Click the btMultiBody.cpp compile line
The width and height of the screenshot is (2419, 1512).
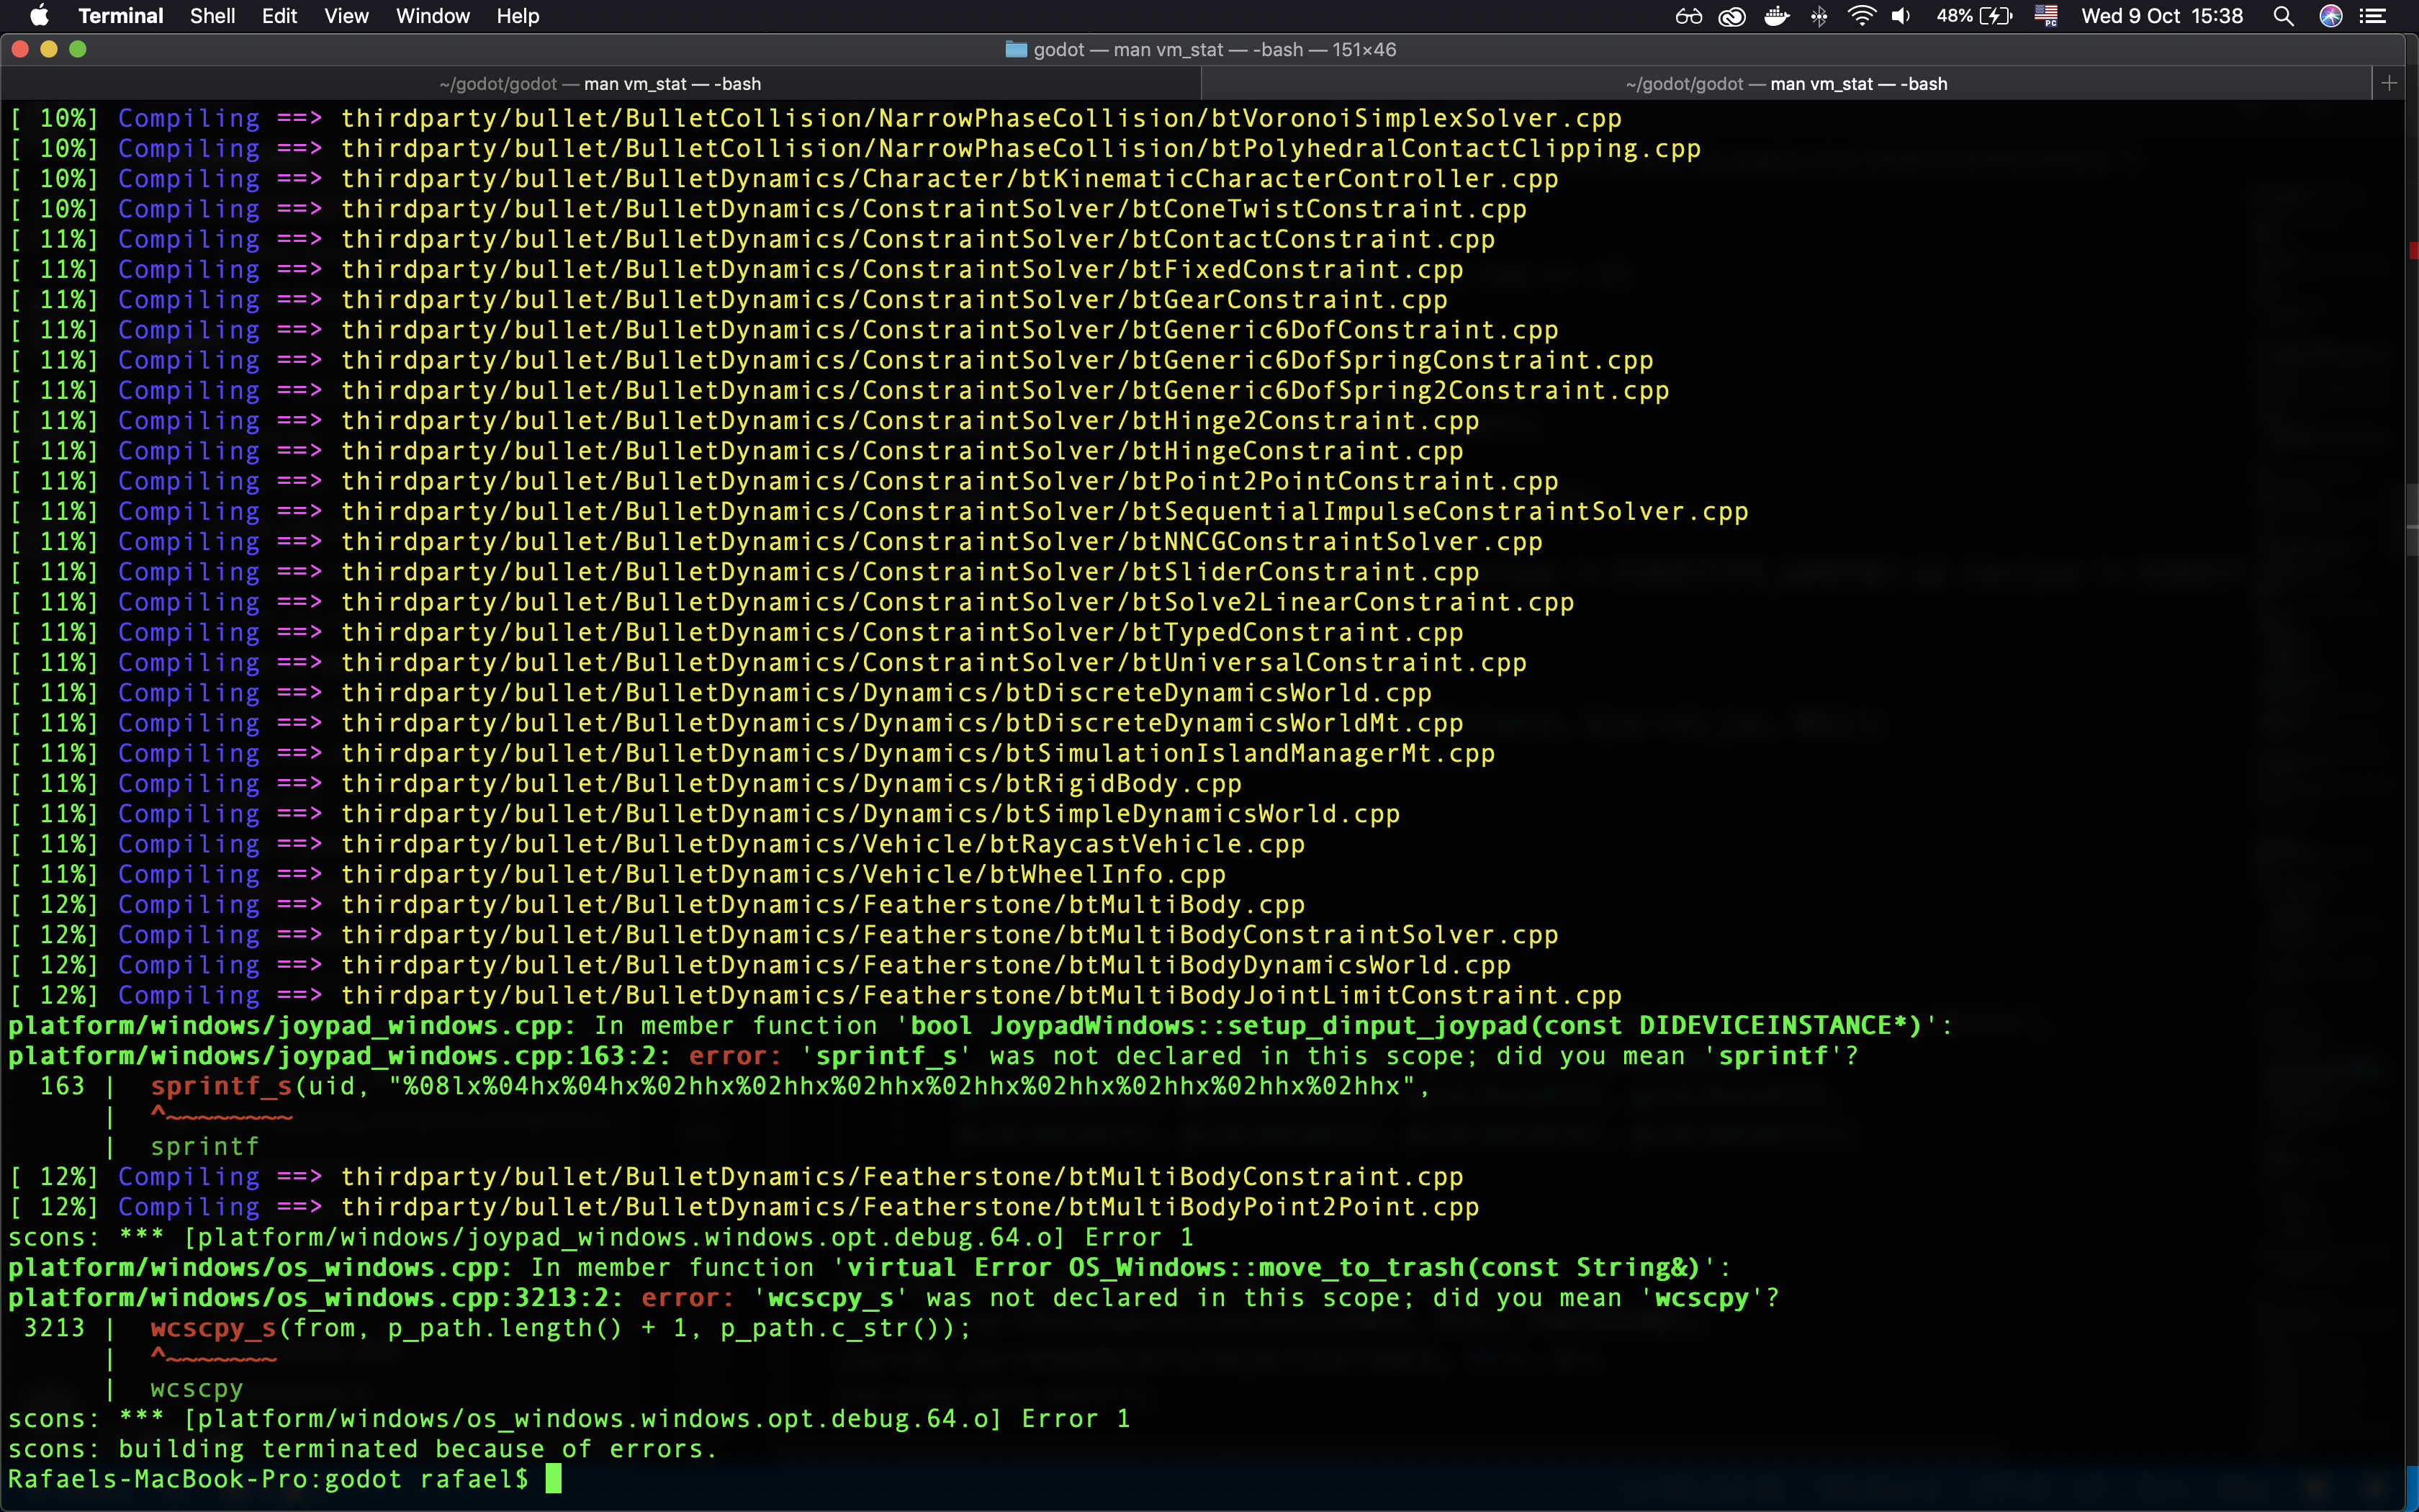[x=657, y=905]
